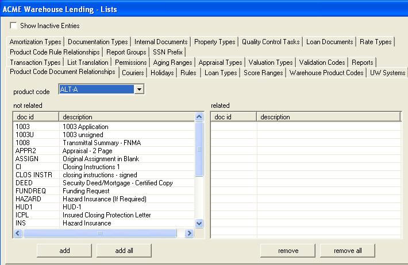Go to the Property Types tab
408x265 pixels.
pos(215,42)
